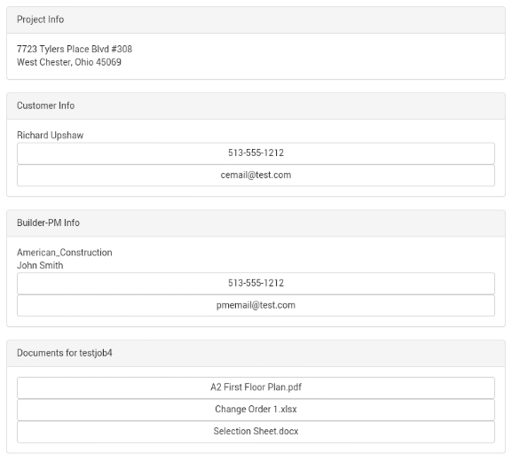Viewport: 512px width, 461px height.
Task: Click the #308 unit number in address
Action: 122,49
